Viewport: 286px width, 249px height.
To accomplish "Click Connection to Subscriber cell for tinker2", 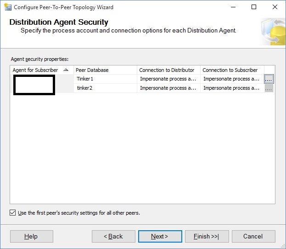I will (232, 88).
